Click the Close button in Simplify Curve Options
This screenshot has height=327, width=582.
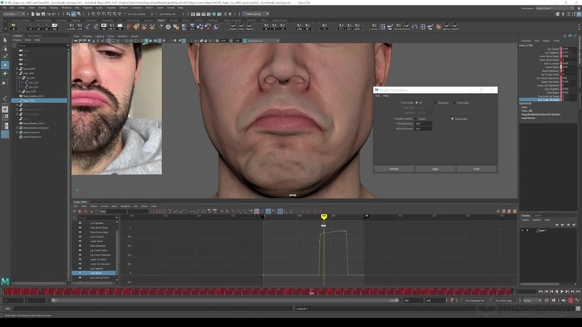[x=476, y=169]
